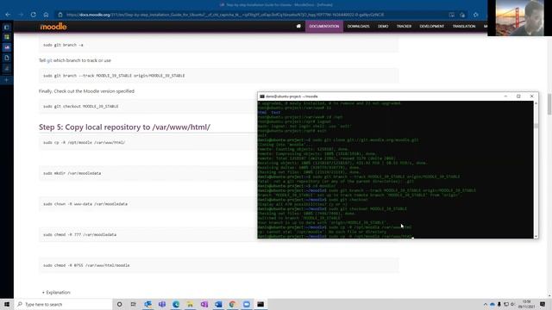Open Zoom from the taskbar

point(247,304)
